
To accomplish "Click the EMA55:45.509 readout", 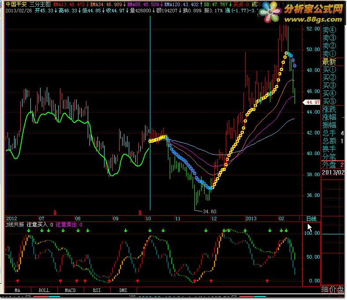I will pos(143,4).
